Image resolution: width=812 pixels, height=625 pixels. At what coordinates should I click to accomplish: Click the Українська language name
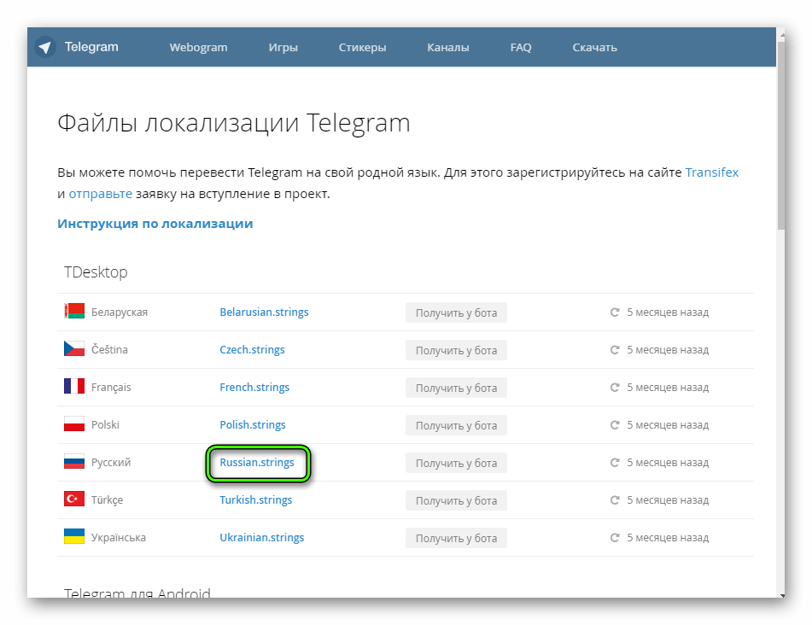click(x=119, y=538)
